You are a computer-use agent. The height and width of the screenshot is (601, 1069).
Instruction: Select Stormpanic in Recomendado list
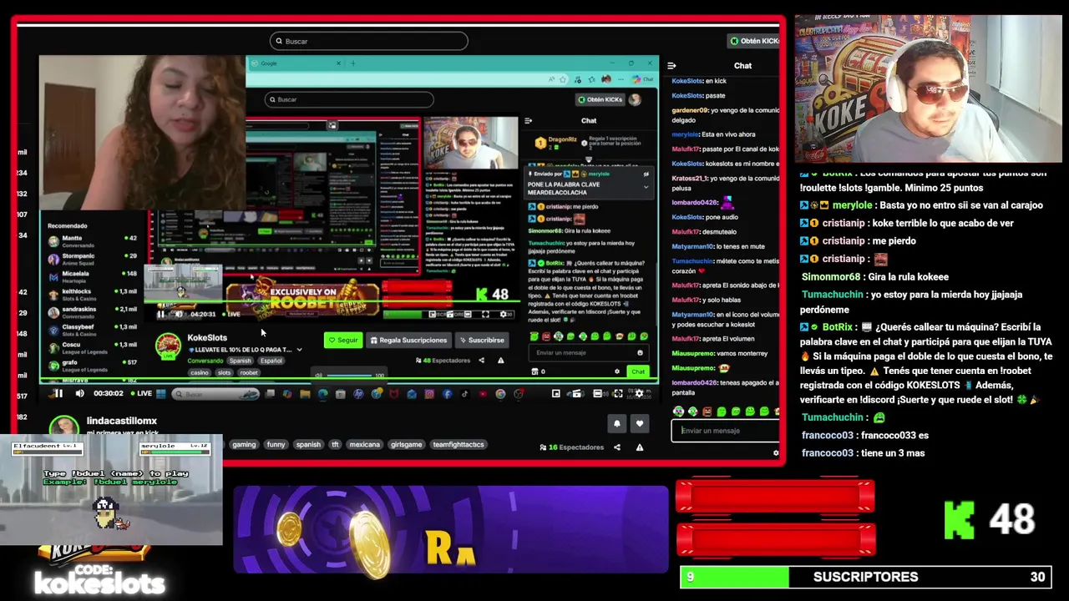(x=91, y=259)
